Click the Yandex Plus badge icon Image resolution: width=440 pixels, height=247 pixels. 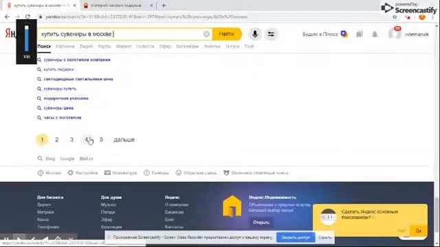point(344,34)
